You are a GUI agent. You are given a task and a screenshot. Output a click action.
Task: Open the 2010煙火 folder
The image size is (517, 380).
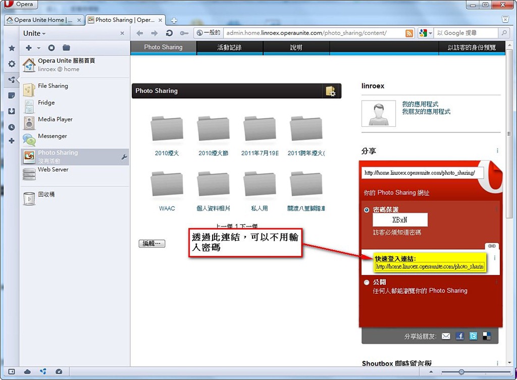tap(167, 136)
